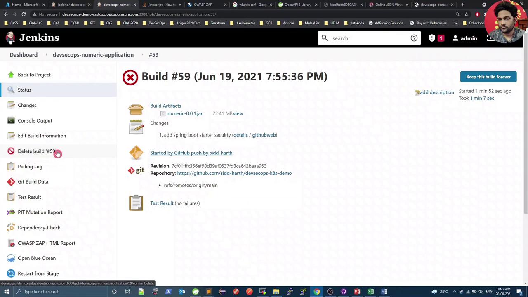Show hidden system tray icons chevron
528x297 pixels.
pos(455,292)
